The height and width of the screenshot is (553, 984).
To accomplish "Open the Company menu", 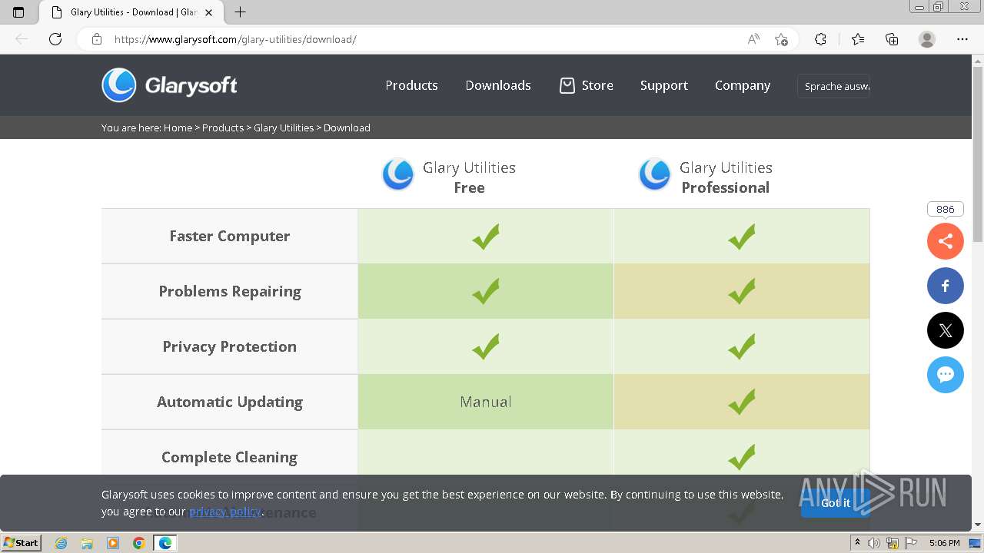I will [743, 85].
